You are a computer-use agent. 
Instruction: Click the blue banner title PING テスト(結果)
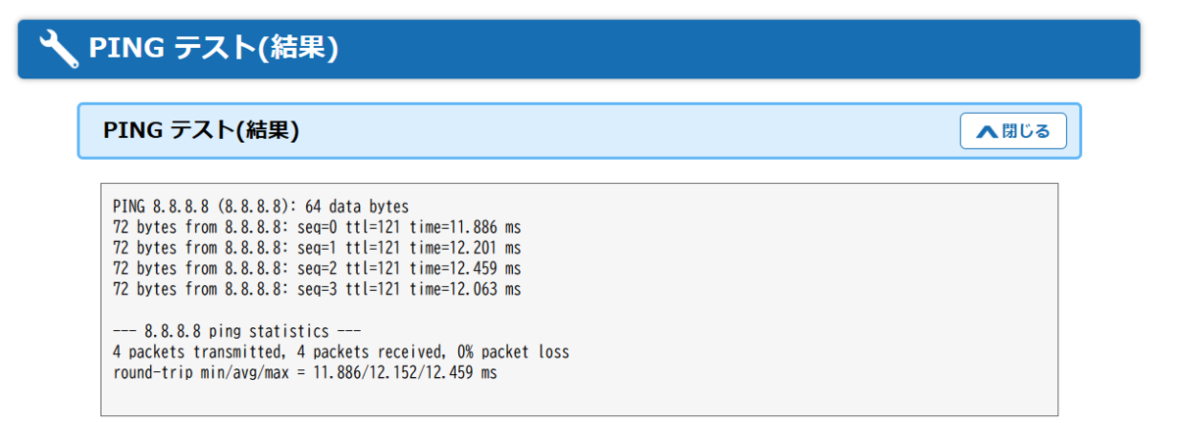coord(214,48)
